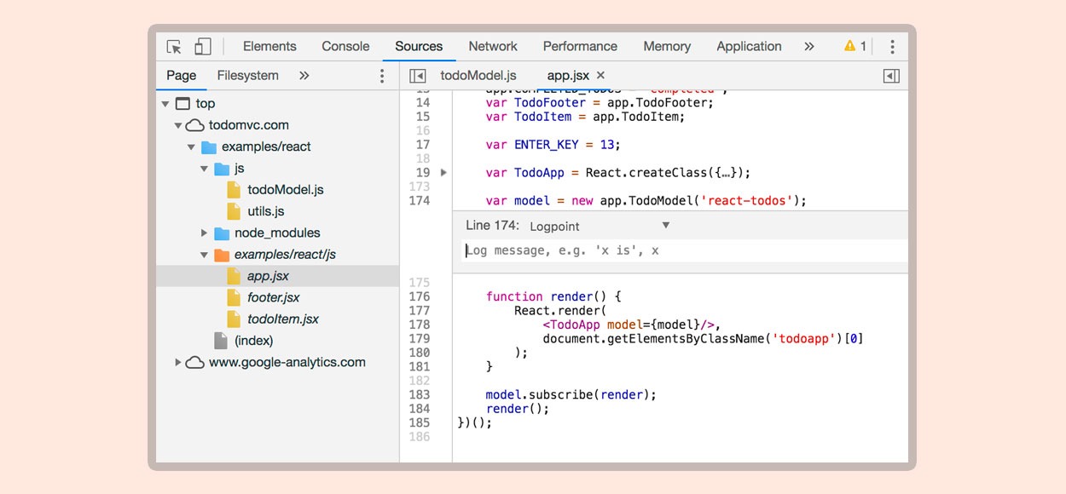Image resolution: width=1066 pixels, height=494 pixels.
Task: Click the 'react-todos' string in the code
Action: (x=744, y=201)
